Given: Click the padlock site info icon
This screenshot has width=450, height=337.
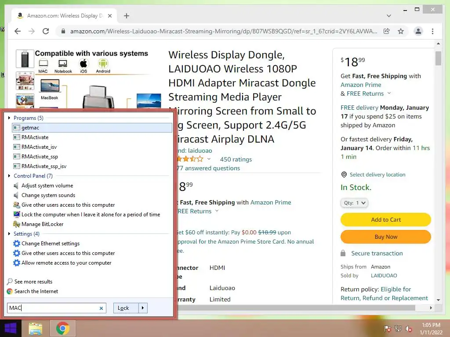Looking at the screenshot, I should click(63, 31).
